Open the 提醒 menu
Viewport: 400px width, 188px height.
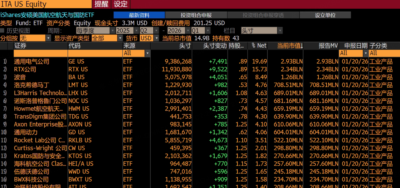(x=101, y=4)
